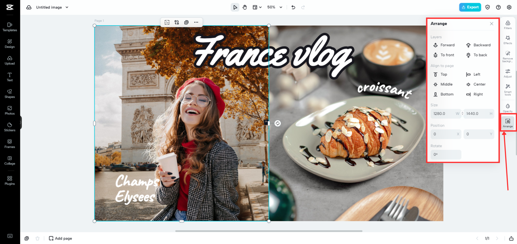517x244 pixels.
Task: Click the X position field
Action: click(446, 134)
